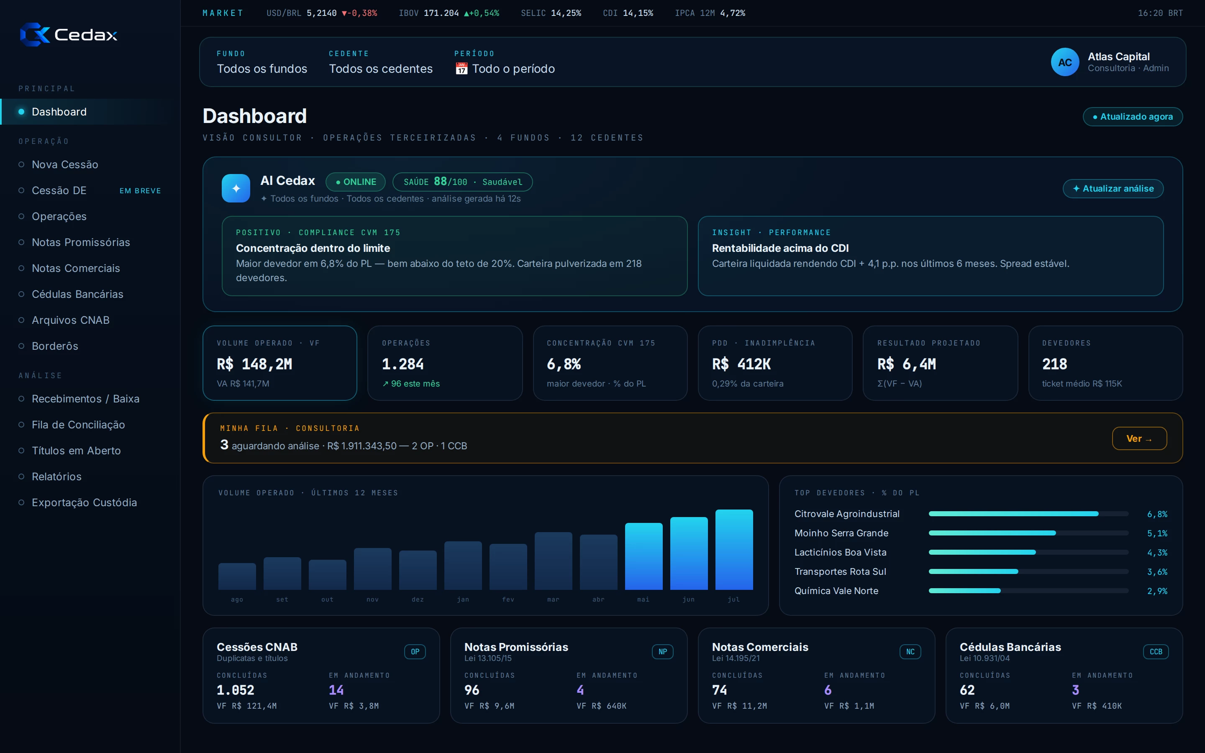Open the Período filter Todo o período
Screen dimensions: 1205x753
[x=505, y=62]
